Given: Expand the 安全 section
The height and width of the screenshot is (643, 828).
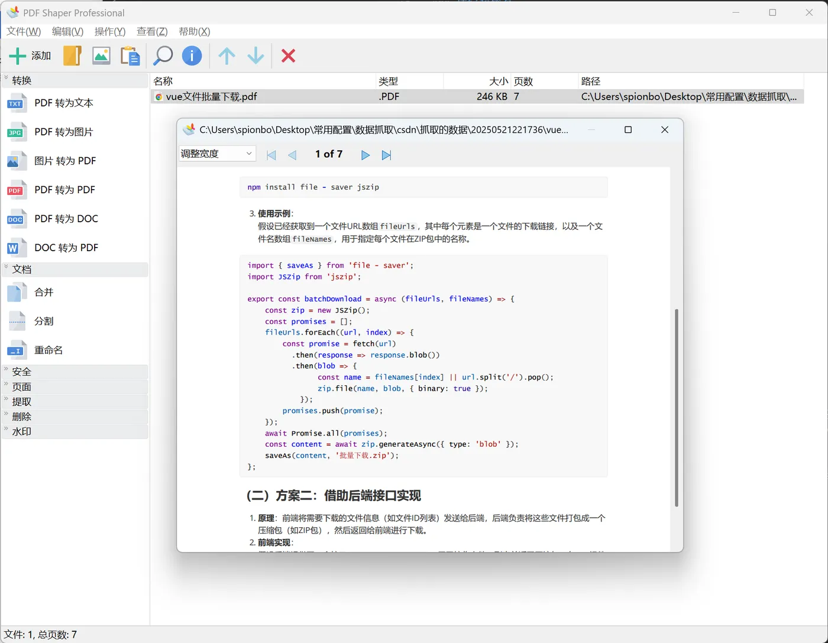Looking at the screenshot, I should (x=75, y=372).
